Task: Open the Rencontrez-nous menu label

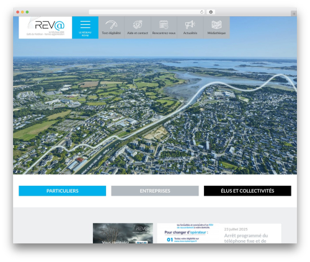Action: tap(164, 33)
